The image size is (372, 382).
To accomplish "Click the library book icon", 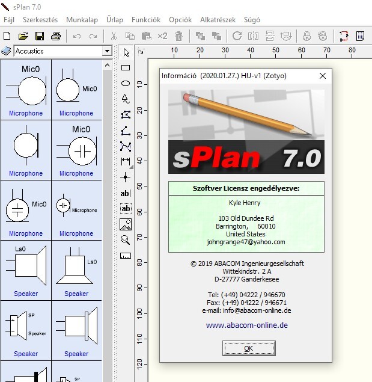I will click(x=6, y=51).
